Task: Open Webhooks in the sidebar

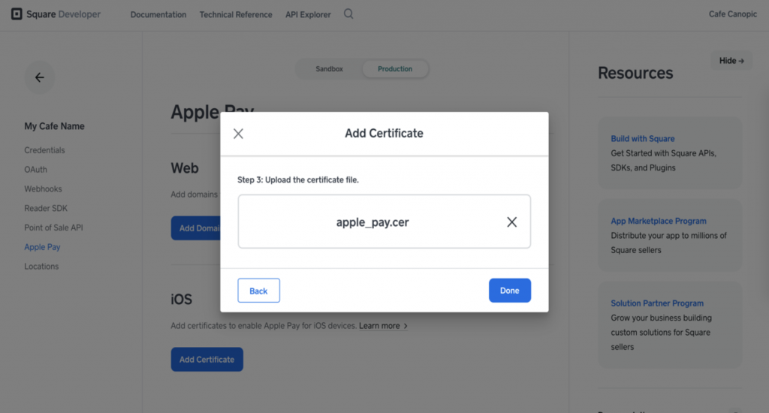Action: [43, 188]
